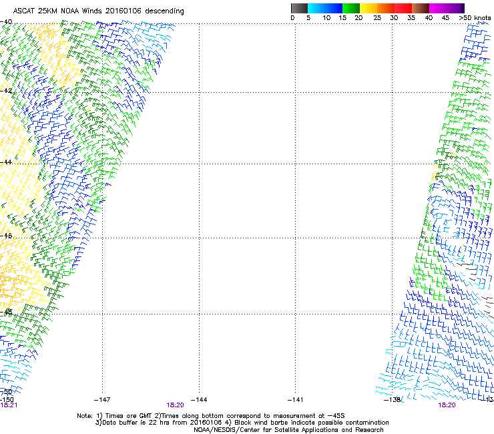Click the '>50 knots' legend label
Image resolution: width=494 pixels, height=434 pixels.
[475, 18]
